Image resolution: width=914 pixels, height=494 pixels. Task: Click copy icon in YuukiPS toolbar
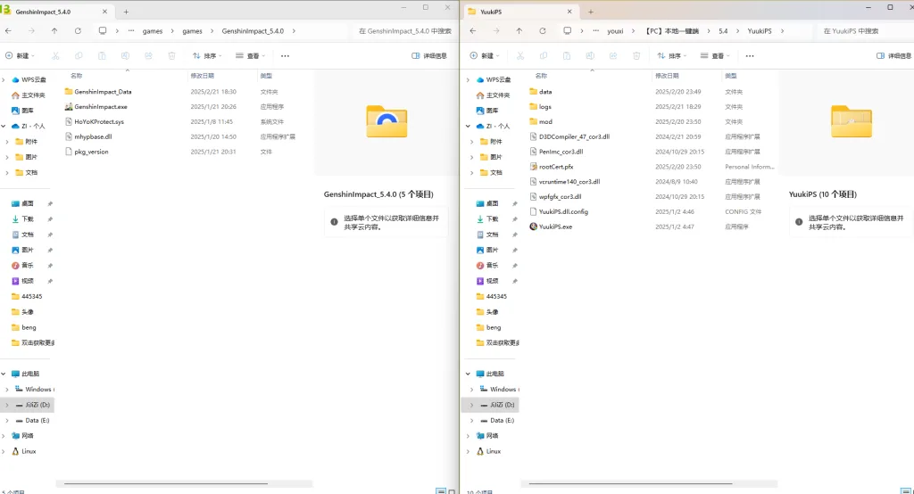[544, 56]
